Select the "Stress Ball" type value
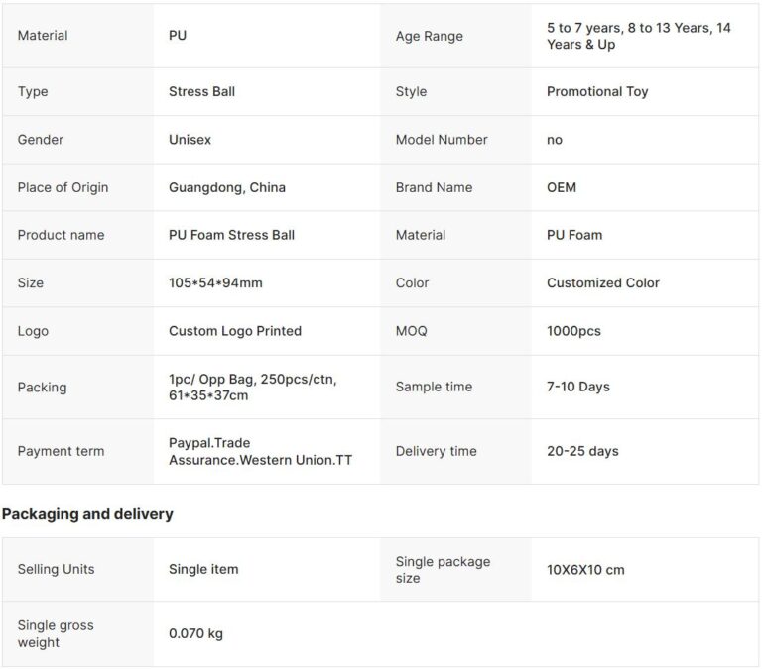 point(202,92)
